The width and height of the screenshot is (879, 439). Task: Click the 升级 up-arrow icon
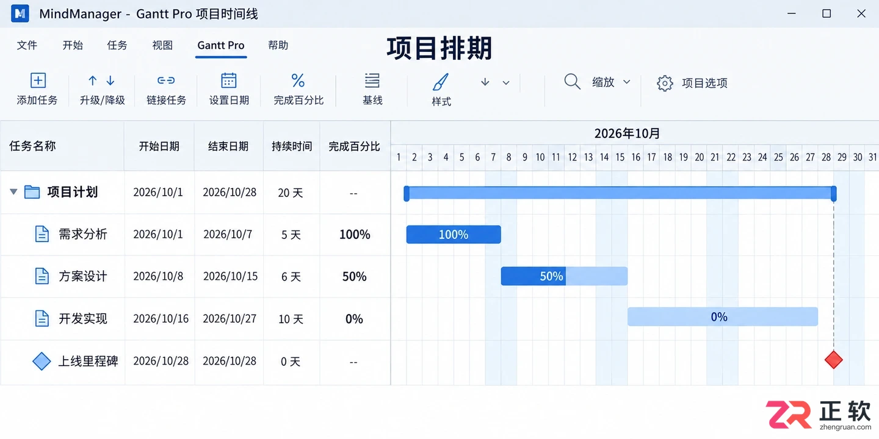tap(93, 80)
